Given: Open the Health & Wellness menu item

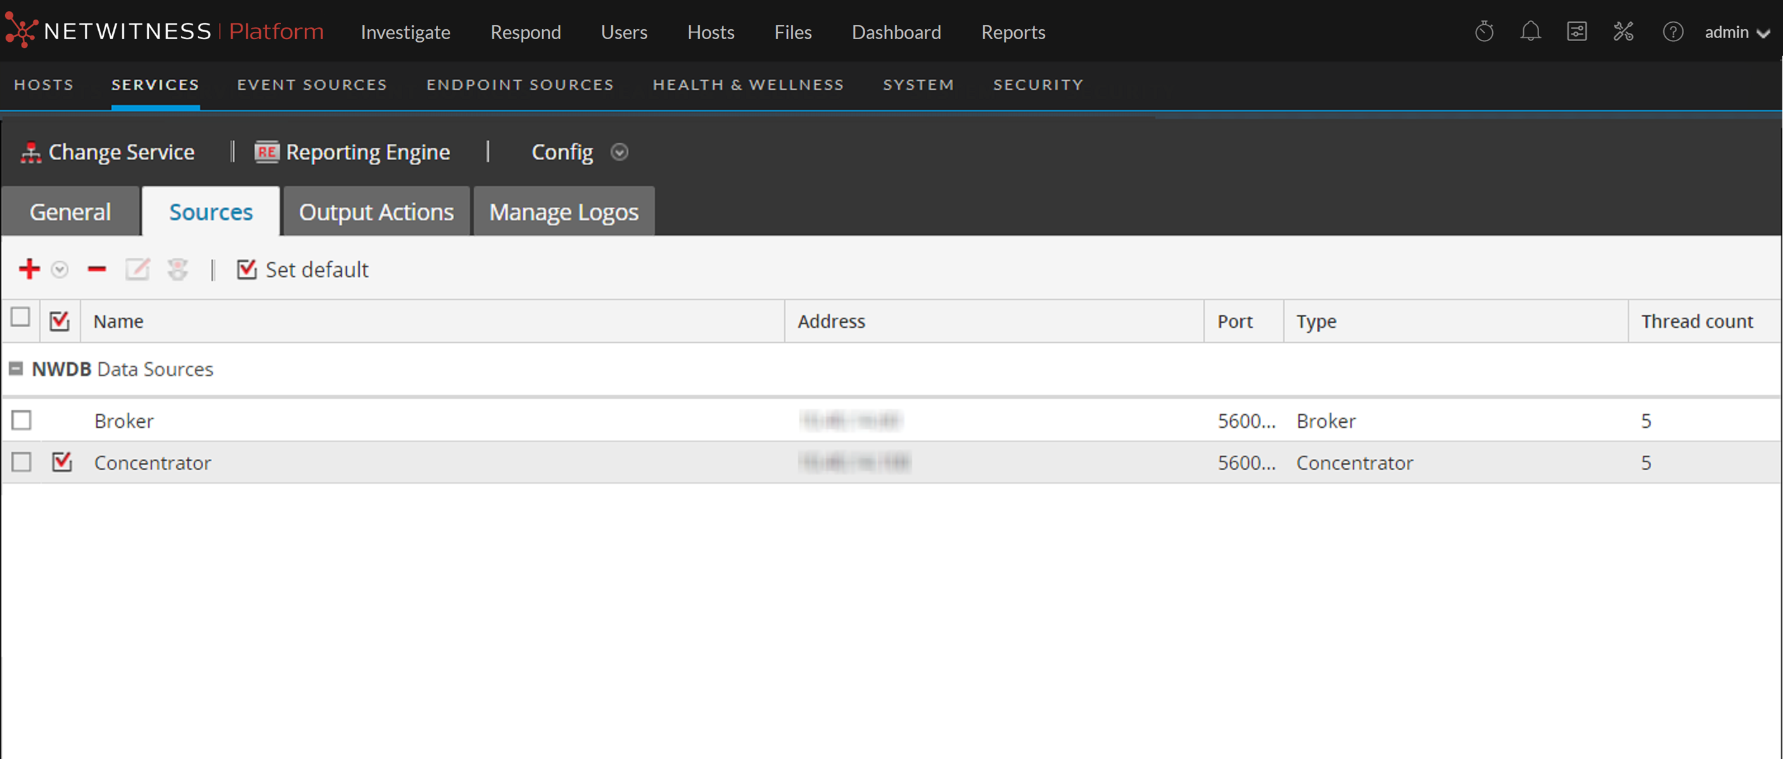Looking at the screenshot, I should (x=747, y=84).
